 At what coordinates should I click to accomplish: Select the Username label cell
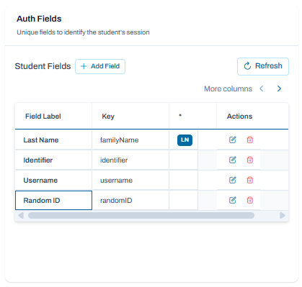pyautogui.click(x=53, y=181)
